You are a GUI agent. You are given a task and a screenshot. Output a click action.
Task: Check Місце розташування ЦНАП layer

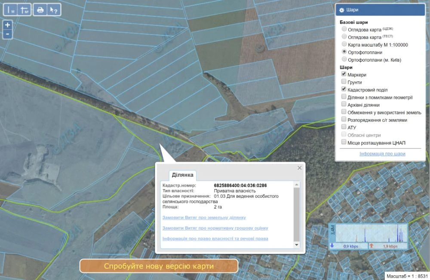[344, 142]
